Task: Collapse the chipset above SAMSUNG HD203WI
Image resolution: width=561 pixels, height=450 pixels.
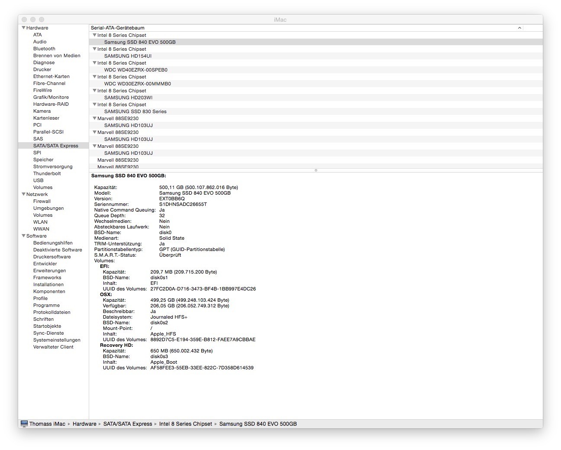Action: (x=94, y=91)
